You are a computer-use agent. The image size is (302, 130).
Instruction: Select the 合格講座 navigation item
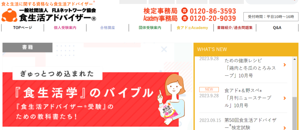point(107,28)
